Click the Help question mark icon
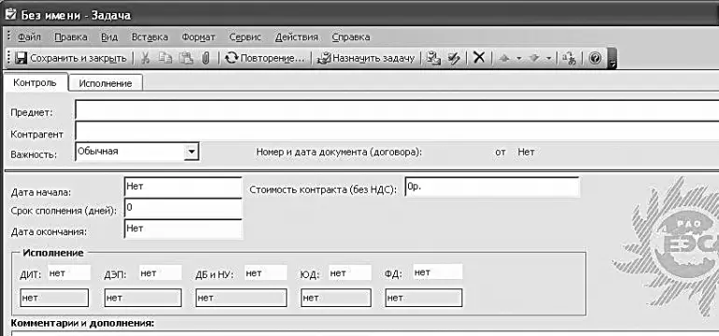This screenshot has height=336, width=719. [x=595, y=58]
